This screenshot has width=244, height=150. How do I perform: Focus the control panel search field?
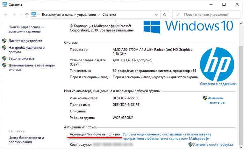[x=206, y=15]
